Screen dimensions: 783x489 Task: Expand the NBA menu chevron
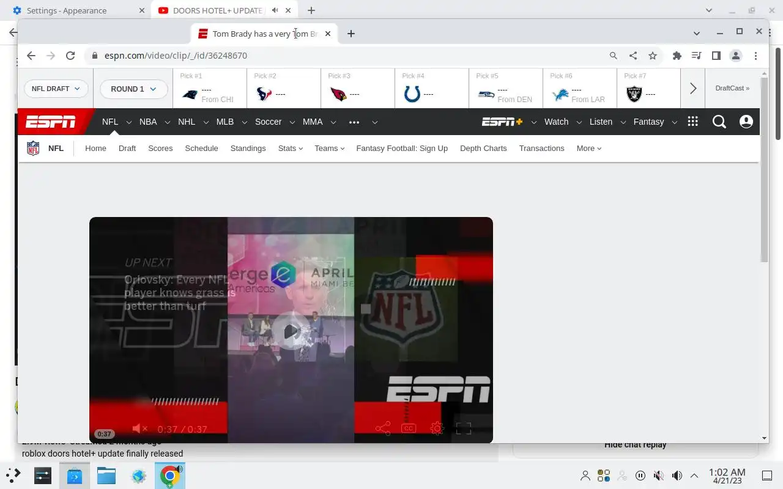pyautogui.click(x=167, y=122)
